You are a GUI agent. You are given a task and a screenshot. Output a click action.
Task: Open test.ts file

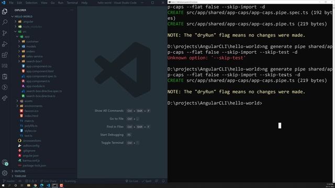point(28,136)
